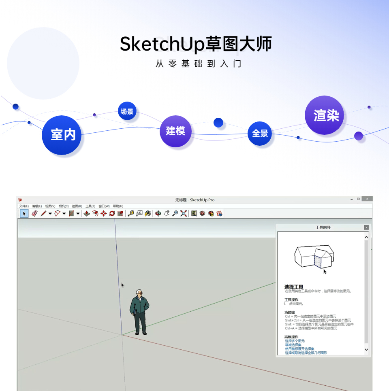
Task: Choose the four-arrow Move tool
Action: [104, 213]
